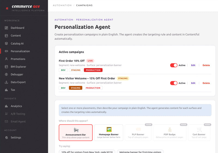The width and height of the screenshot is (218, 153).
Task: Click the Analytics chart icon
Action: click(x=6, y=106)
